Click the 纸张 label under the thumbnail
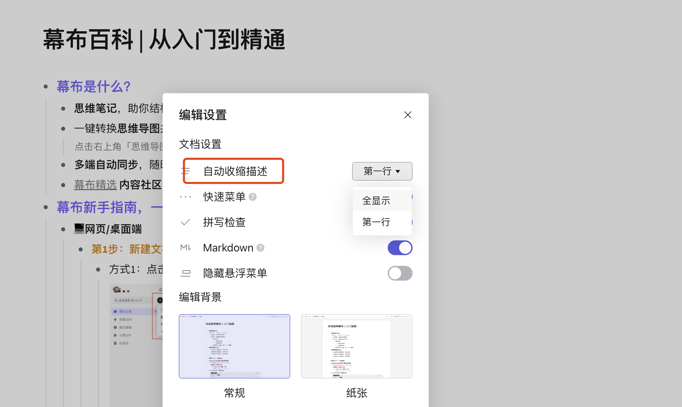The height and width of the screenshot is (407, 682). pos(357,393)
